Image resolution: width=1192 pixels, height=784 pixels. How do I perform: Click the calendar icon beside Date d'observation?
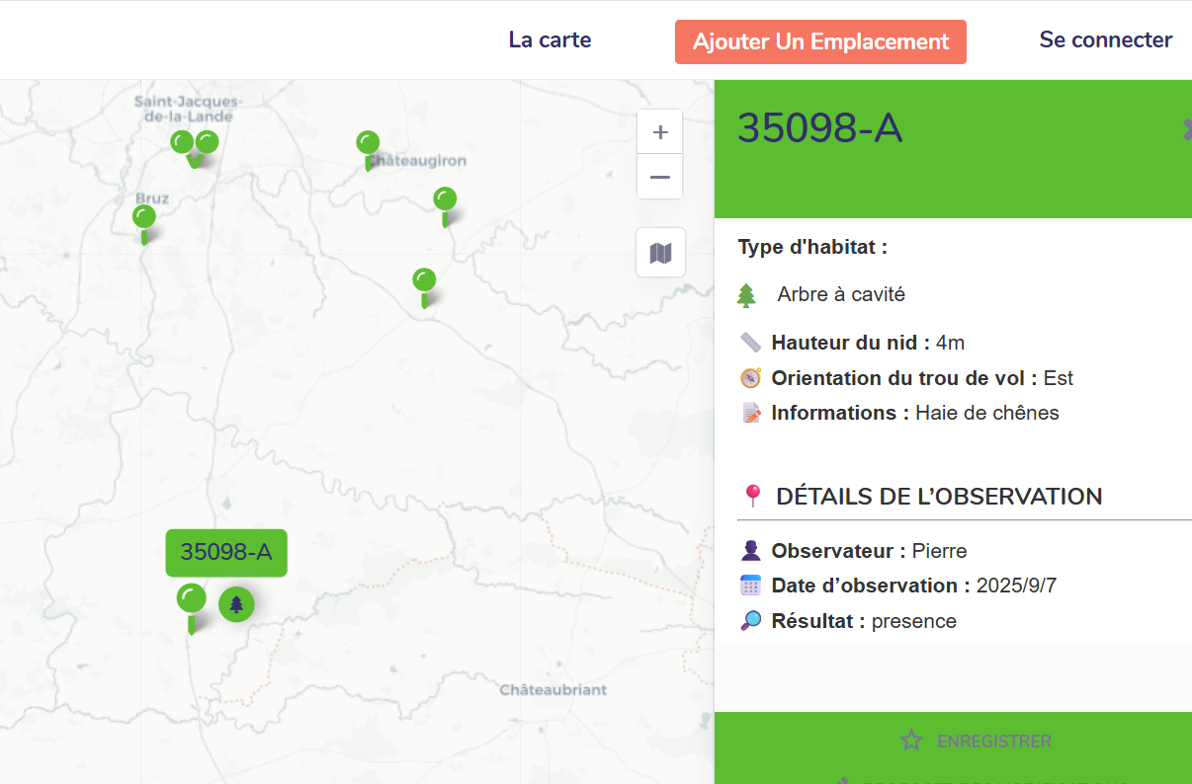[x=751, y=586]
